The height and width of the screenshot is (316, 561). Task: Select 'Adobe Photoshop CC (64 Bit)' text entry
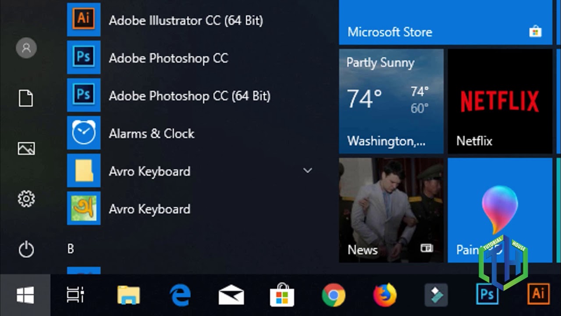tap(189, 96)
